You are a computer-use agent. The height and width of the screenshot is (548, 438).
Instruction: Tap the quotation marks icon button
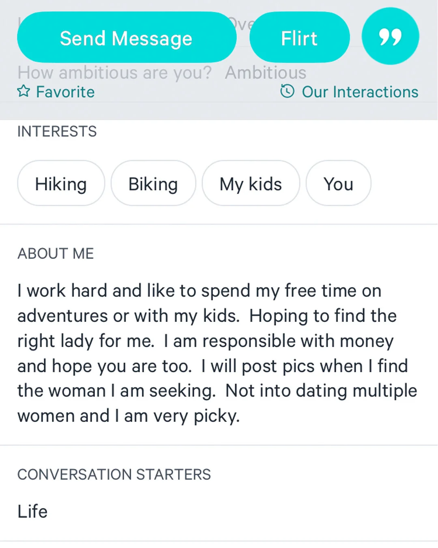390,37
